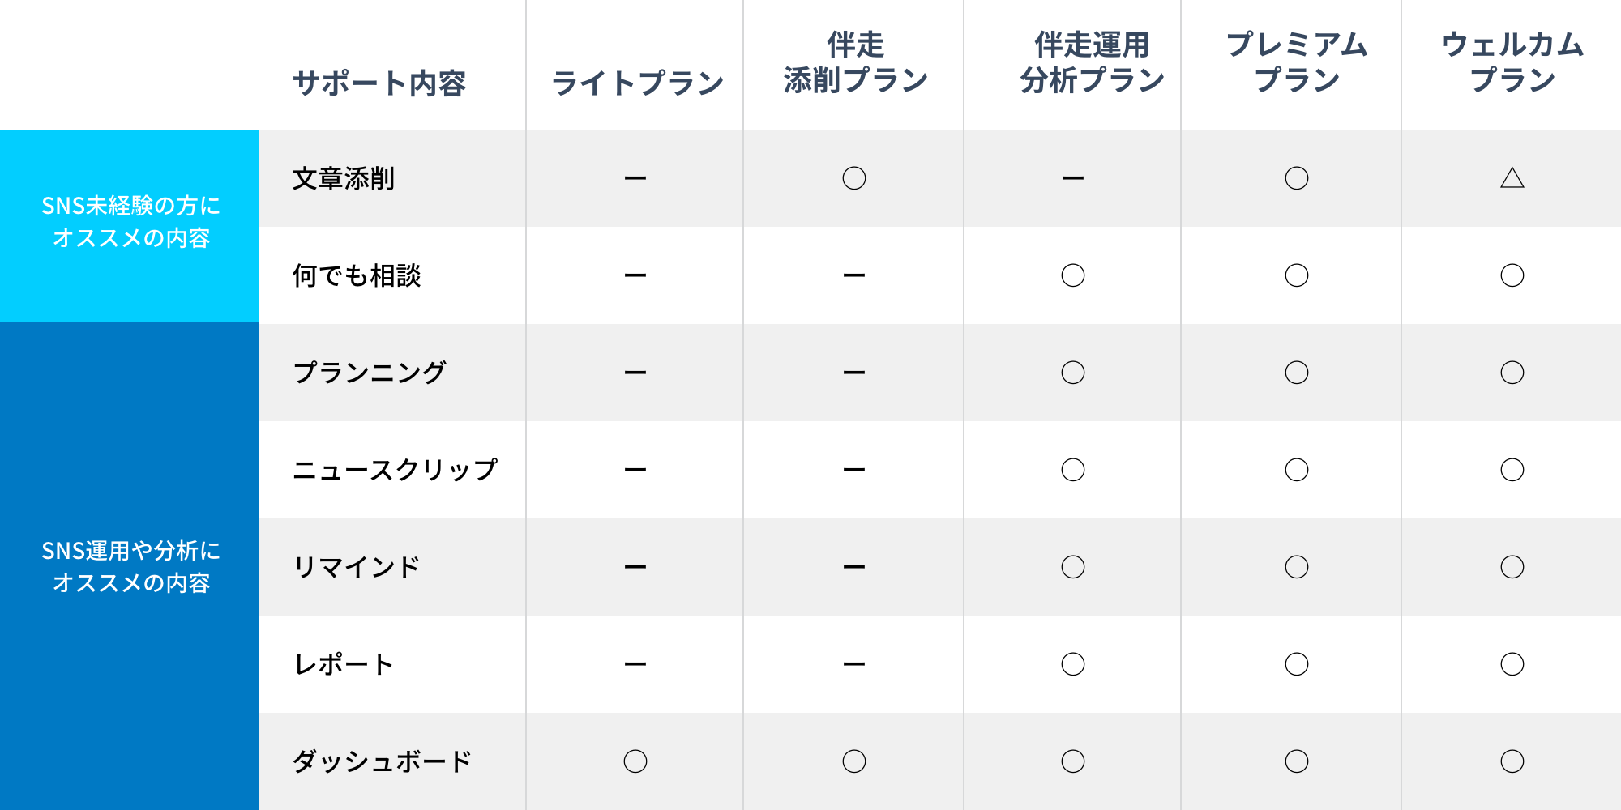
Task: Select the プレミアムプラン column header
Action: (1297, 62)
